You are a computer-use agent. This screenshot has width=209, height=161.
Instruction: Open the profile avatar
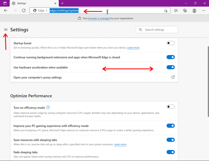[x=194, y=10]
